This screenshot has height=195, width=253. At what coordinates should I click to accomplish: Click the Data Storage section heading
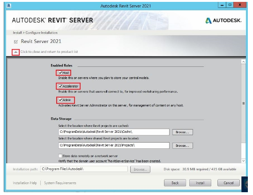coord(61,119)
